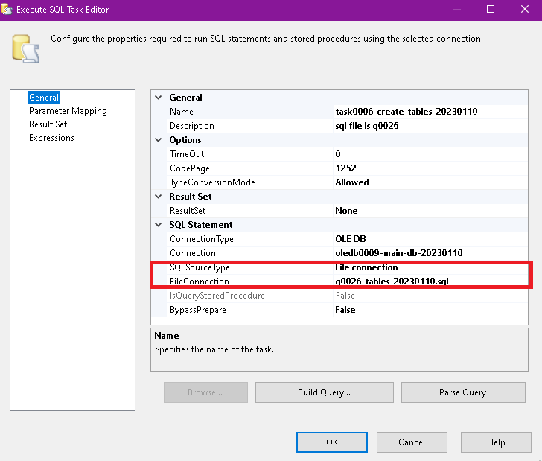Cancel the task editor dialog

tap(411, 442)
